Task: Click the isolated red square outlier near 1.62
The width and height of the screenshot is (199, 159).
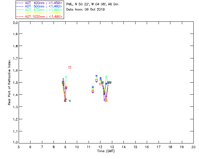Action: tap(70, 67)
